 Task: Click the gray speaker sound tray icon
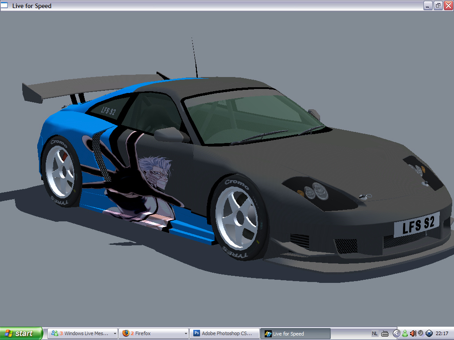point(421,333)
